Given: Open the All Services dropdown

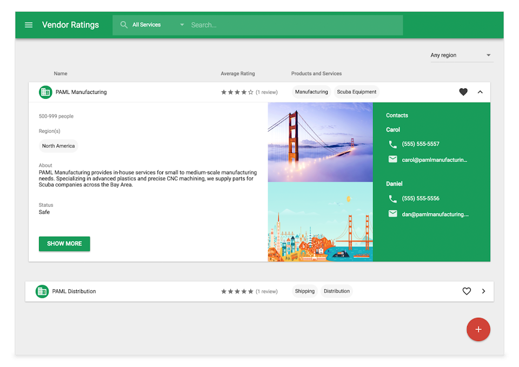Looking at the screenshot, I should [x=158, y=25].
